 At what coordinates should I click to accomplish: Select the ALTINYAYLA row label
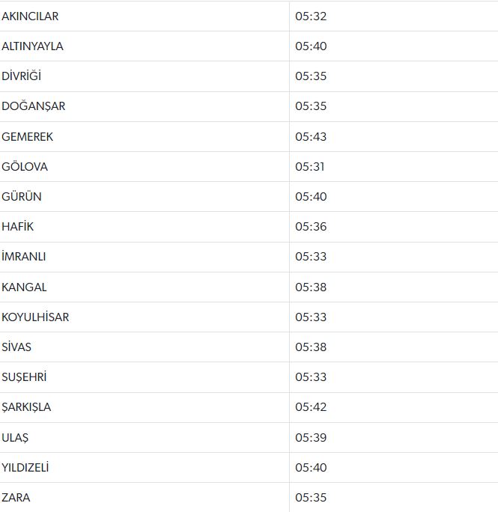pyautogui.click(x=32, y=46)
